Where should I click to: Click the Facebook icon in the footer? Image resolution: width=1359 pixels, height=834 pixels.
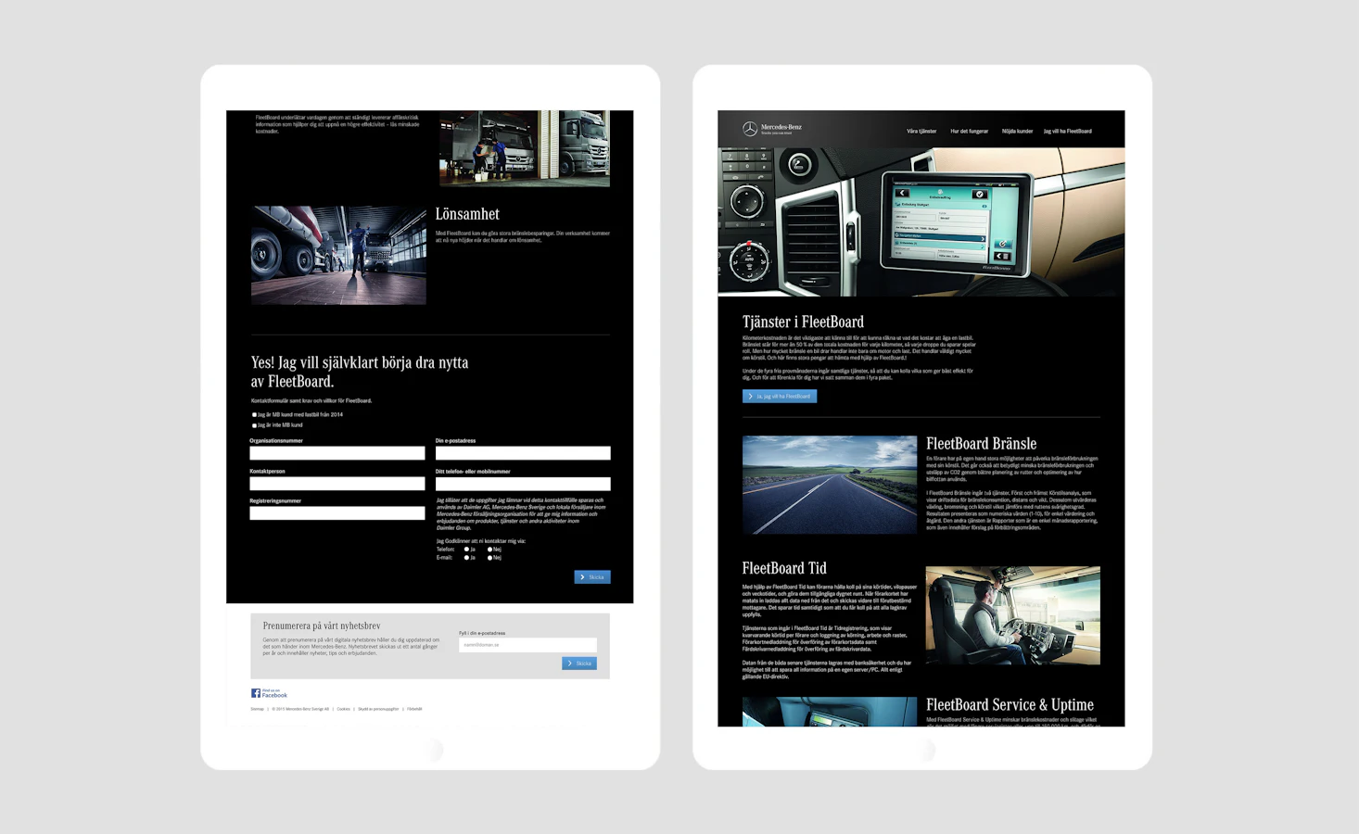click(256, 693)
